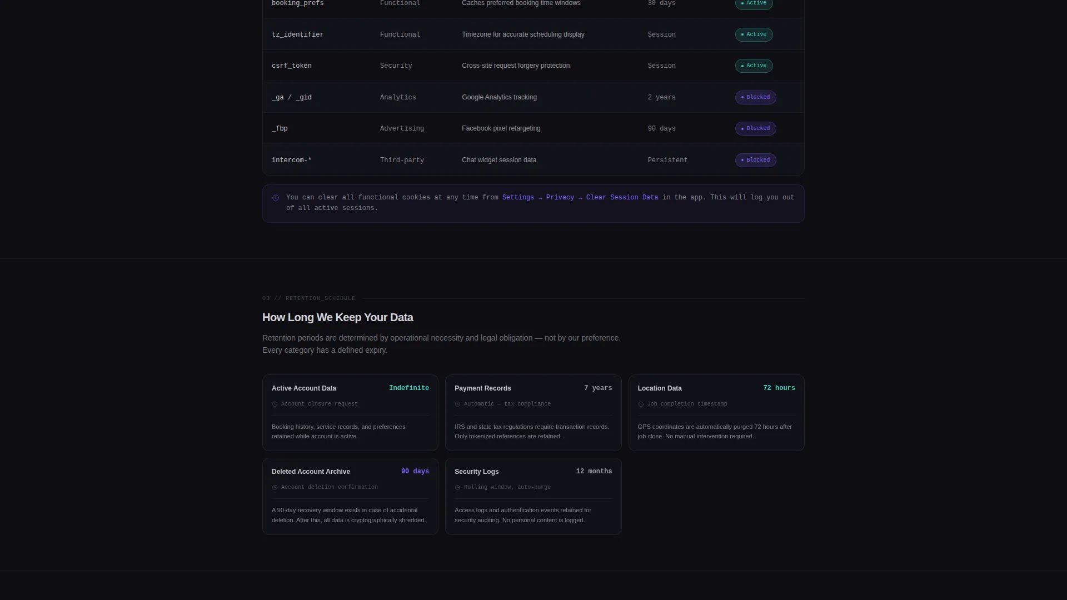Viewport: 1067px width, 600px height.
Task: Click the 'Persistent' duration cell
Action: [667, 160]
